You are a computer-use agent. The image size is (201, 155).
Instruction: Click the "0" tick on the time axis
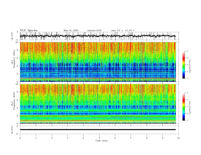pyautogui.click(x=20, y=138)
